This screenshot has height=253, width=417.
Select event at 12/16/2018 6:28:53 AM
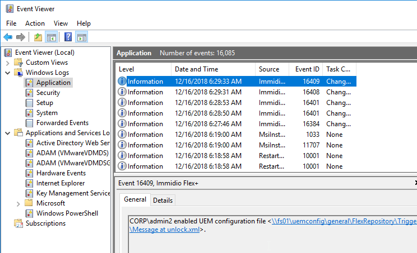point(236,103)
